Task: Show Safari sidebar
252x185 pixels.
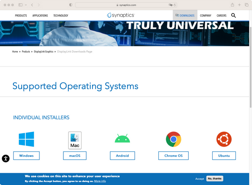Action: tap(20, 5)
